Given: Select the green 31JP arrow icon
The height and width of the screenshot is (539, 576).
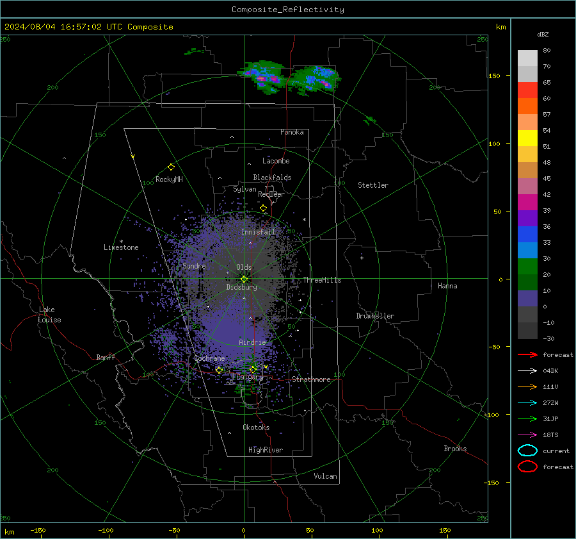Looking at the screenshot, I should click(x=527, y=419).
